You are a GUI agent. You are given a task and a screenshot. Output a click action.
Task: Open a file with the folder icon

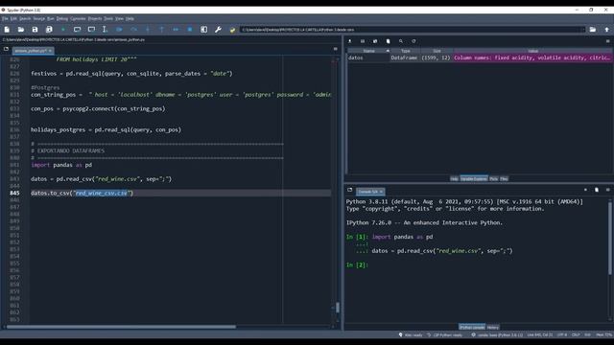pyautogui.click(x=21, y=30)
